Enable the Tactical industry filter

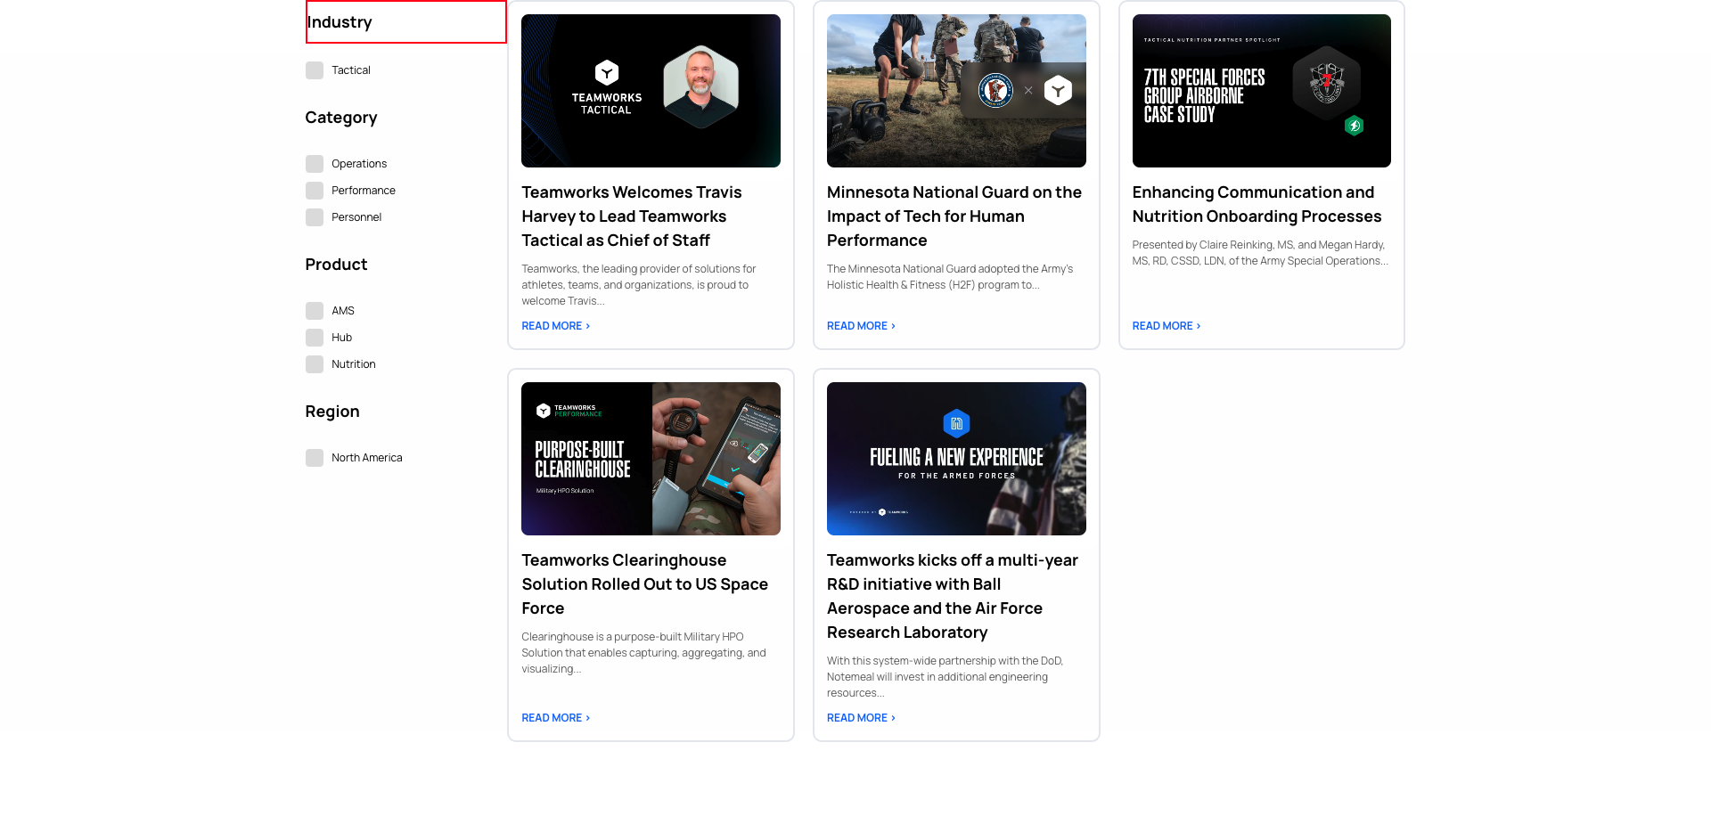[x=315, y=69]
